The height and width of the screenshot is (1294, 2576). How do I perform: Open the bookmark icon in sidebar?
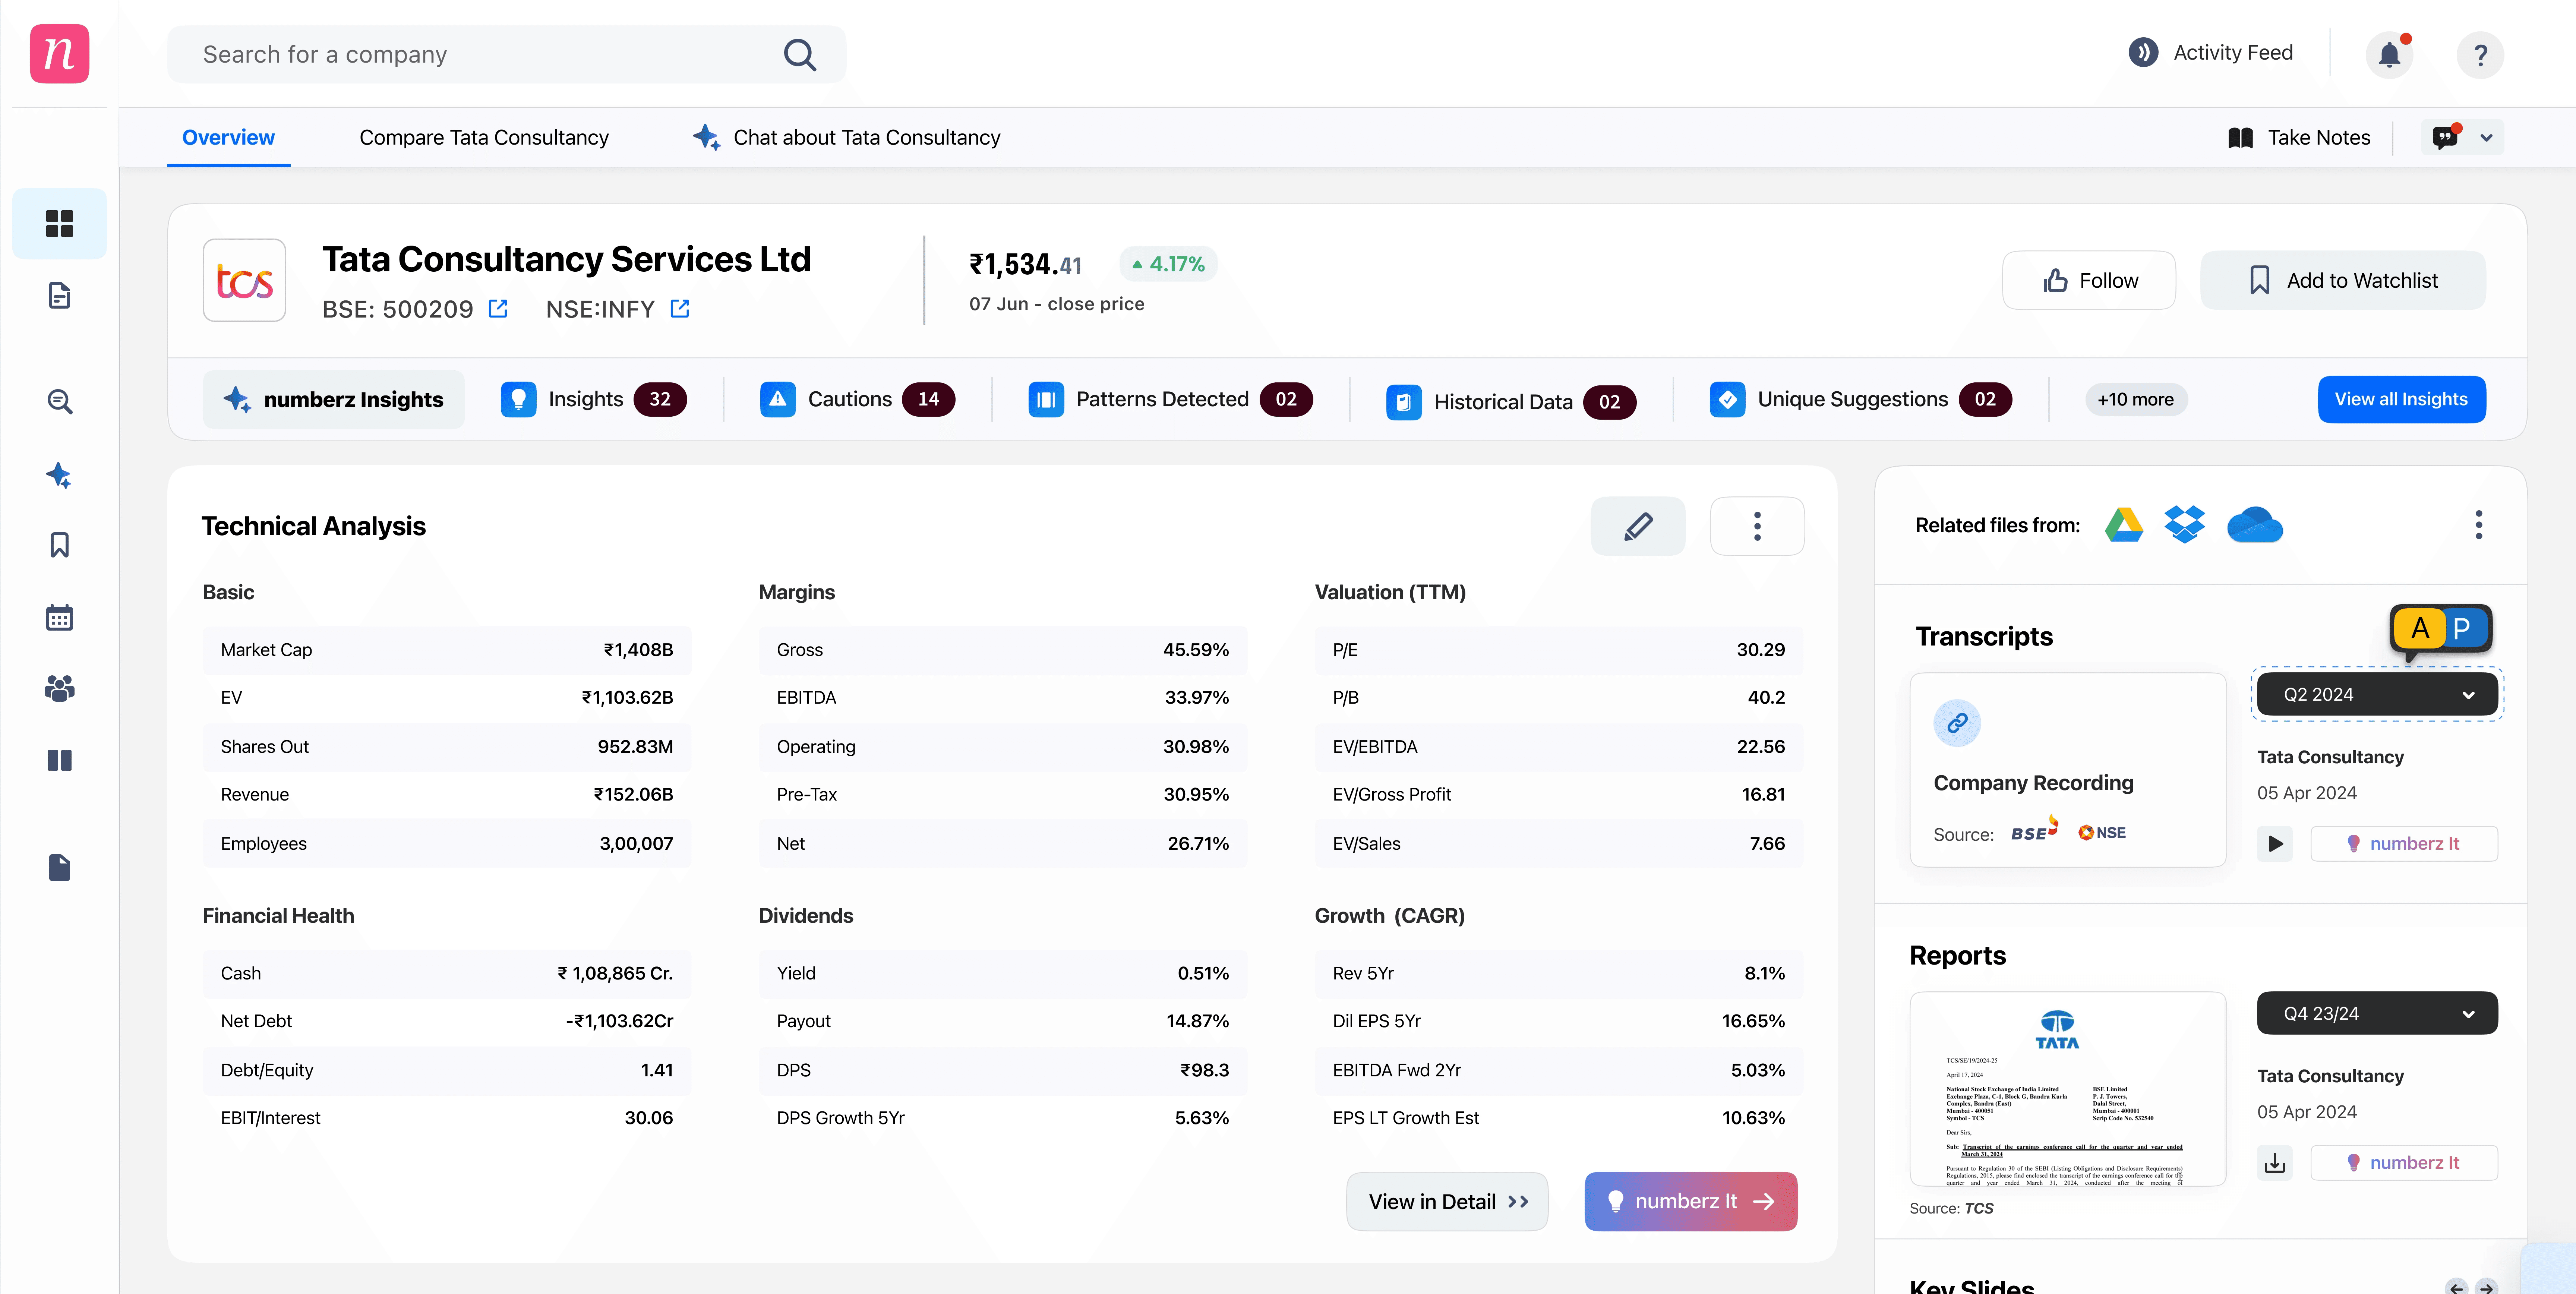pyautogui.click(x=59, y=545)
